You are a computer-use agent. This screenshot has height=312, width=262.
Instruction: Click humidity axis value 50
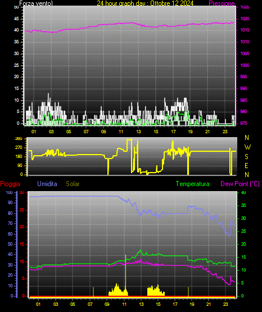click(10, 244)
